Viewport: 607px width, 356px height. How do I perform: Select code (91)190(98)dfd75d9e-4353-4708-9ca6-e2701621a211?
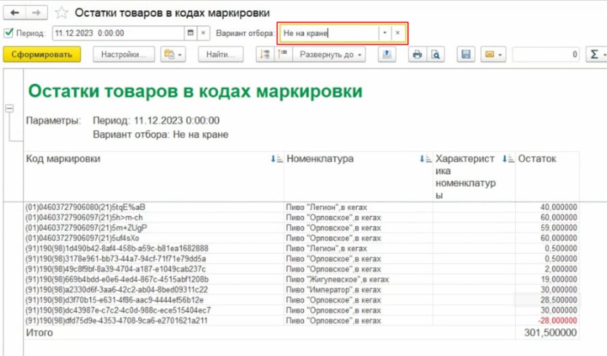(x=117, y=321)
